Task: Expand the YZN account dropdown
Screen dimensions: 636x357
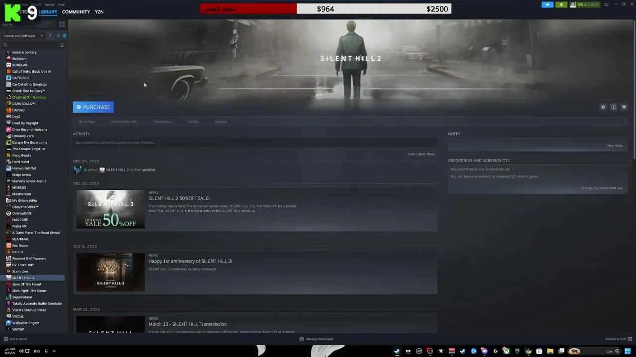Action: click(x=585, y=4)
